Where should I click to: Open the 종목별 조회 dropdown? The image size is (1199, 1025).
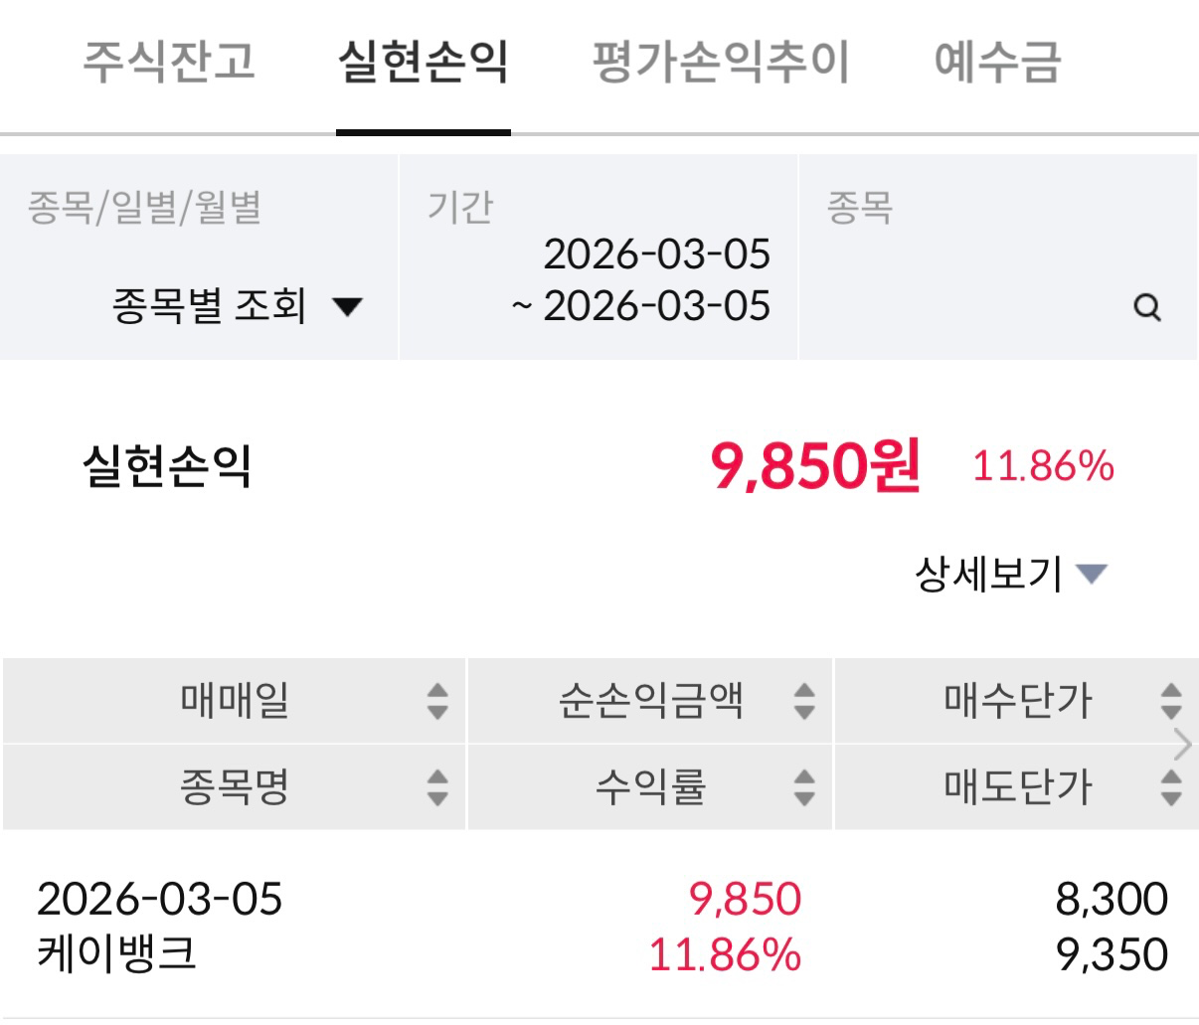(237, 305)
